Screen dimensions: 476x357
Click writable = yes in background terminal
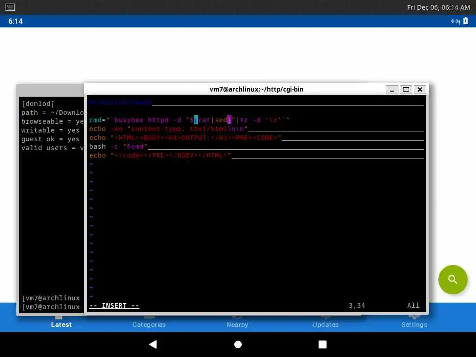50,130
